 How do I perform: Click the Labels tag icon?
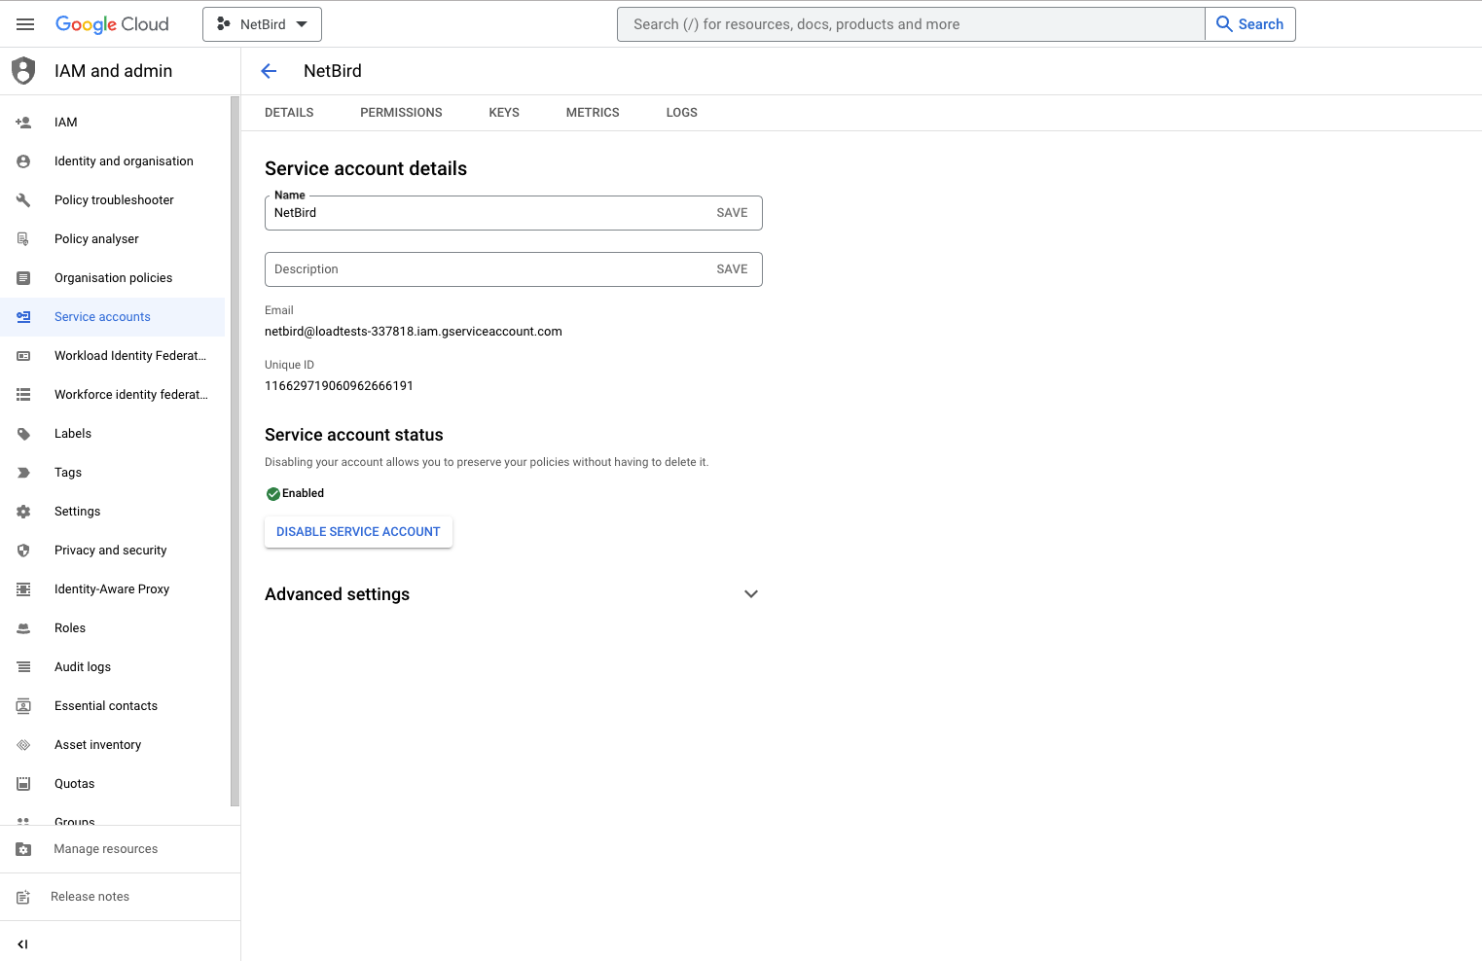click(x=23, y=434)
